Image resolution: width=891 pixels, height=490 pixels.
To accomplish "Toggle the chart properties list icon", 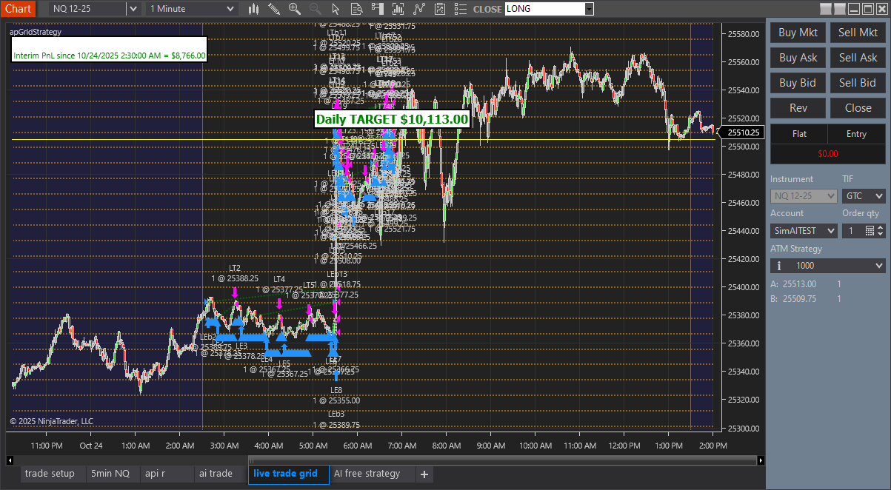I will [461, 9].
